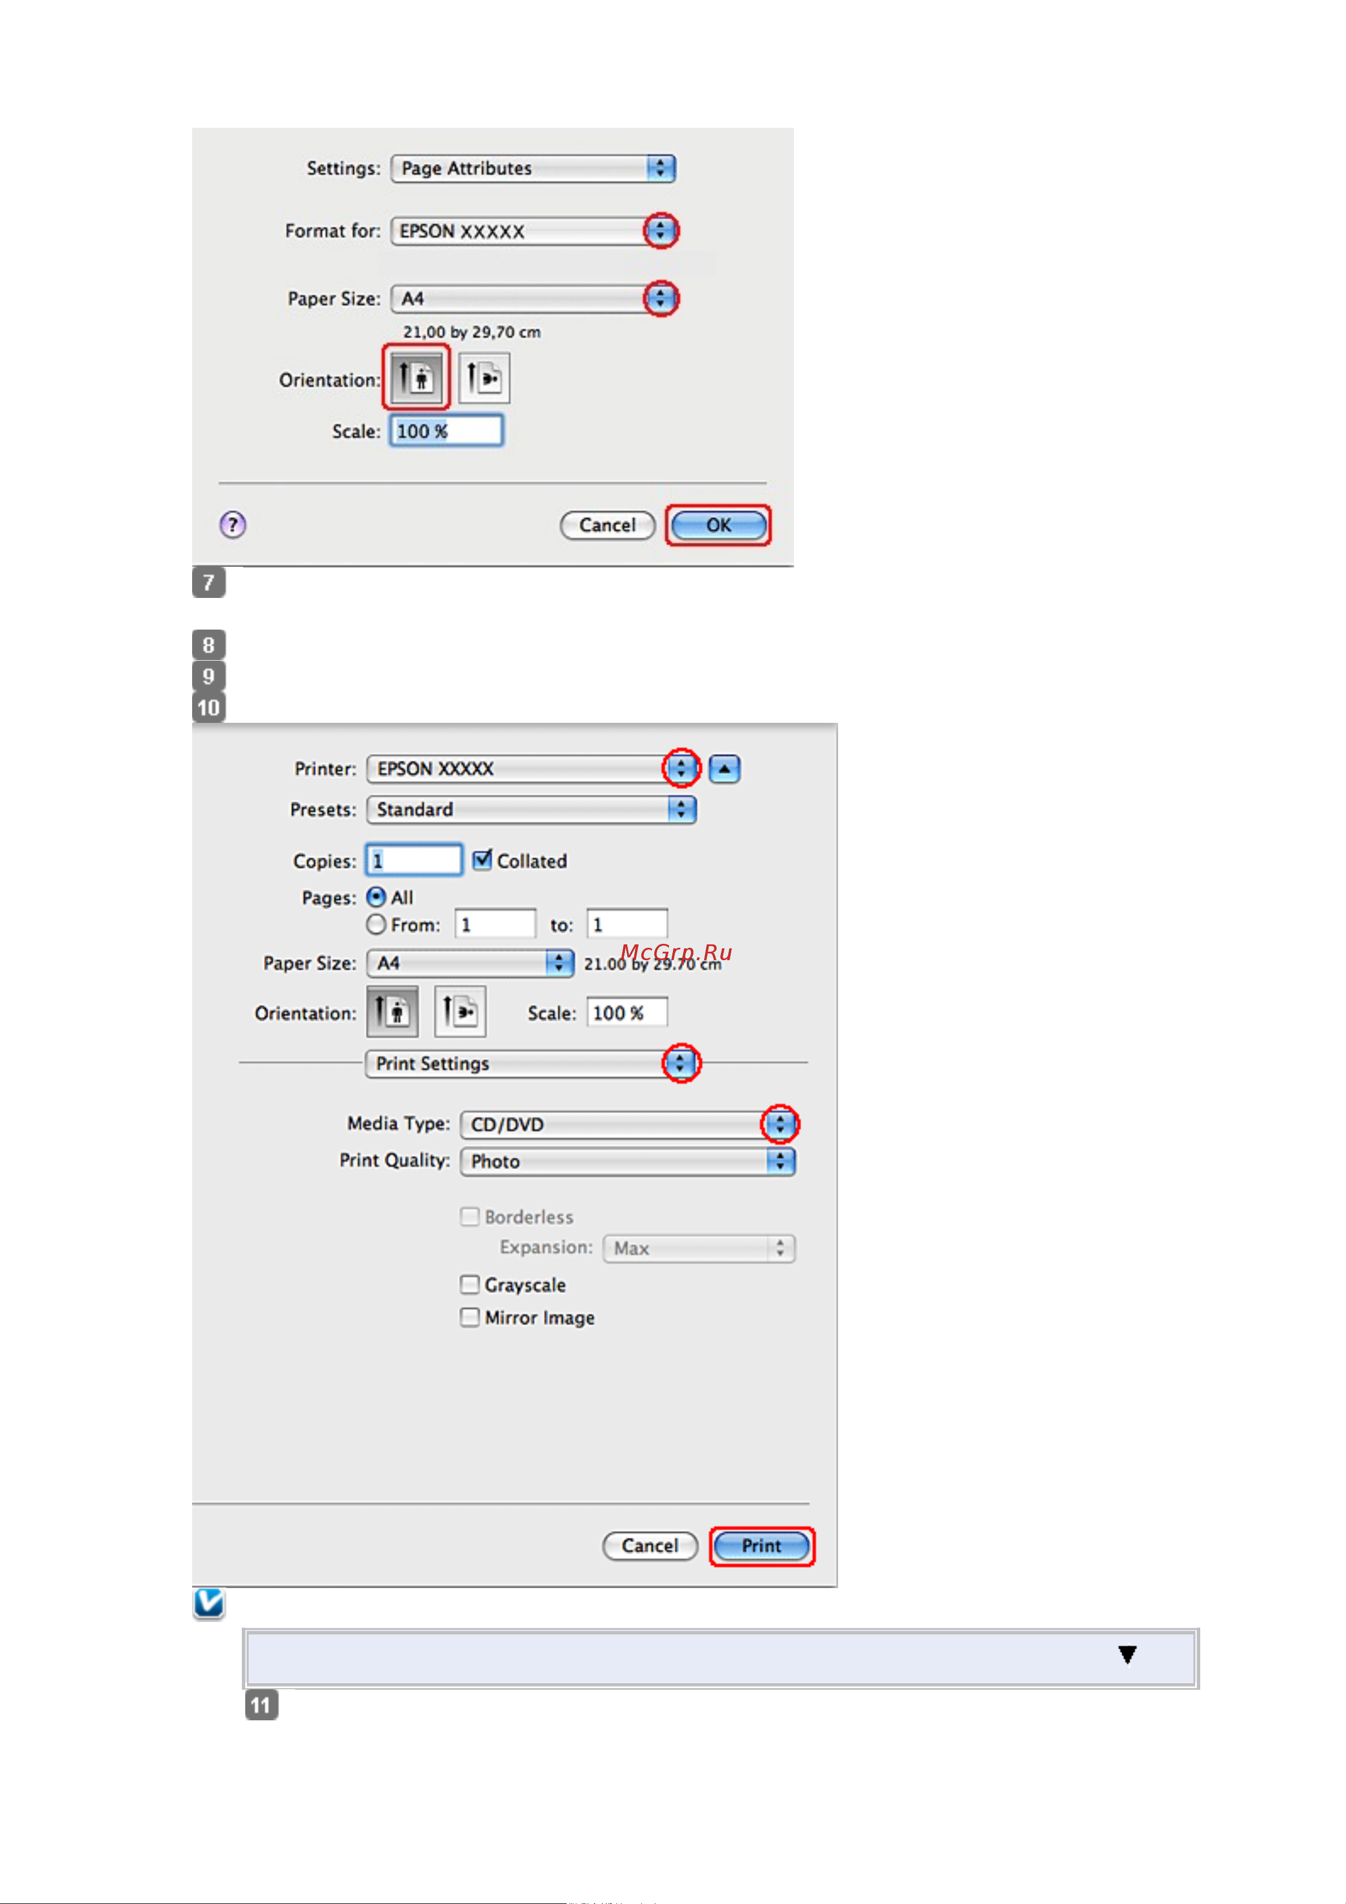The width and height of the screenshot is (1346, 1904).
Task: Select landscape orientation in Print dialog
Action: (461, 1012)
